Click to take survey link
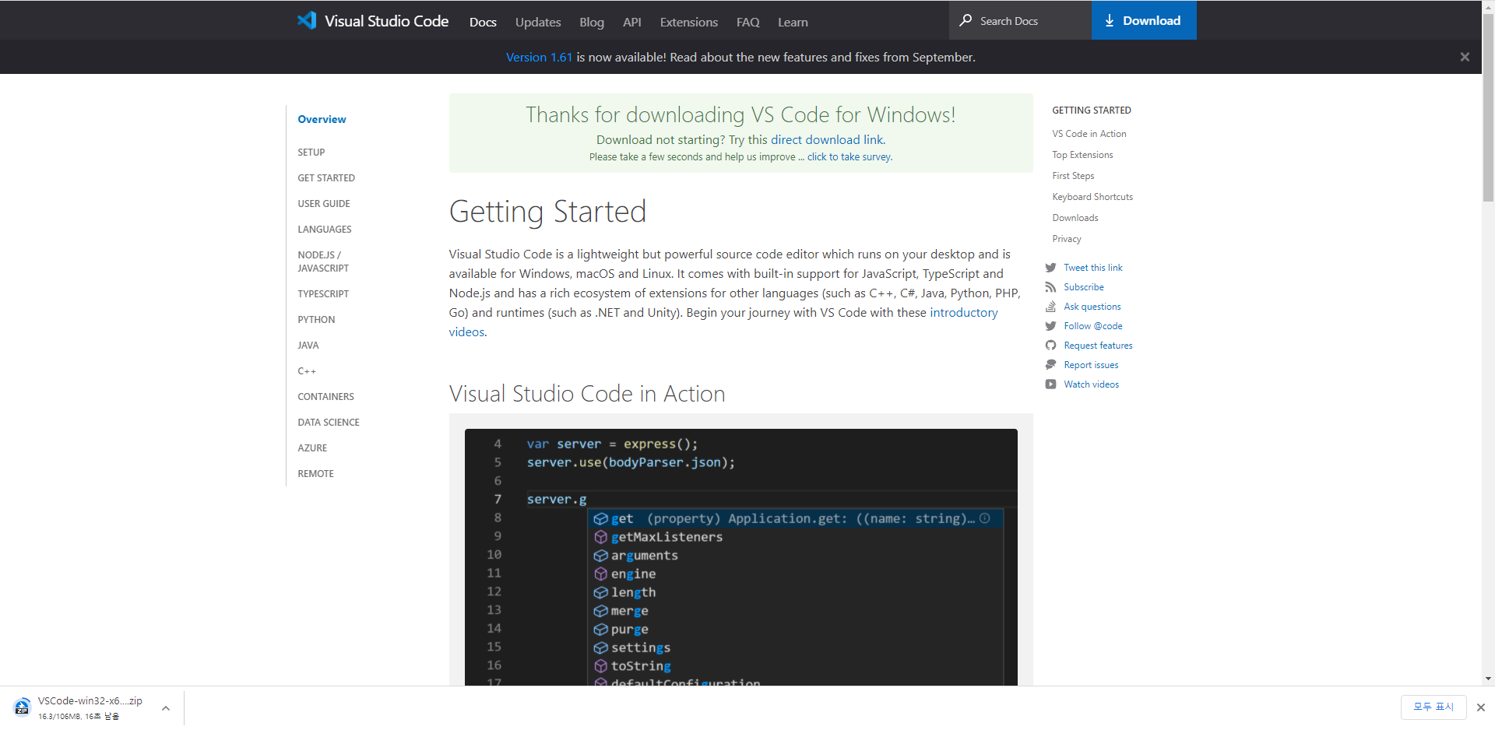The image size is (1495, 730). [850, 157]
